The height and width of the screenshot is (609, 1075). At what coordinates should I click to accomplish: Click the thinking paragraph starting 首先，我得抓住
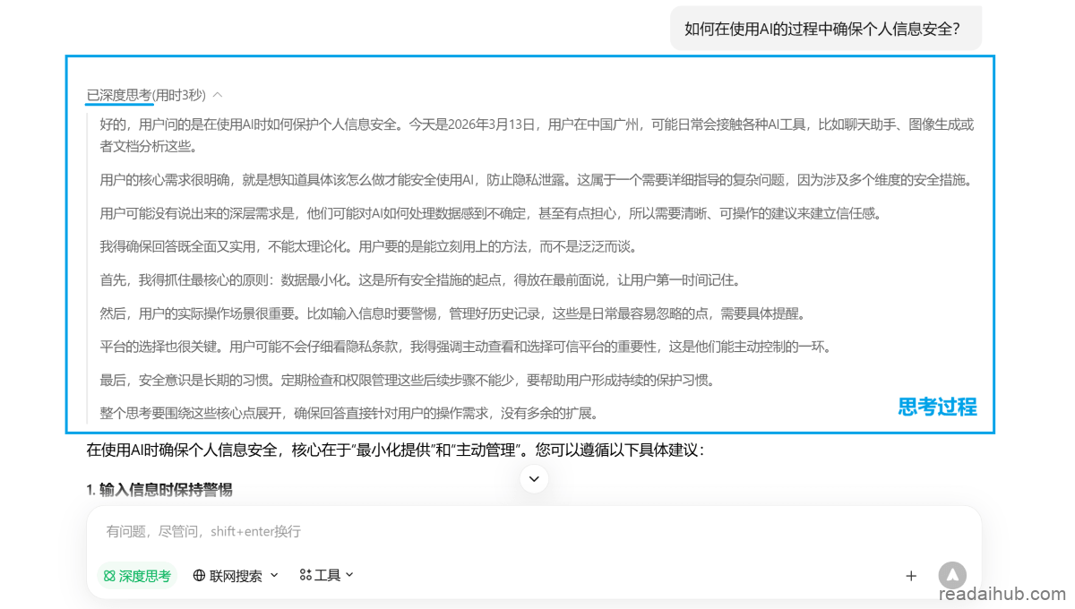pos(419,280)
